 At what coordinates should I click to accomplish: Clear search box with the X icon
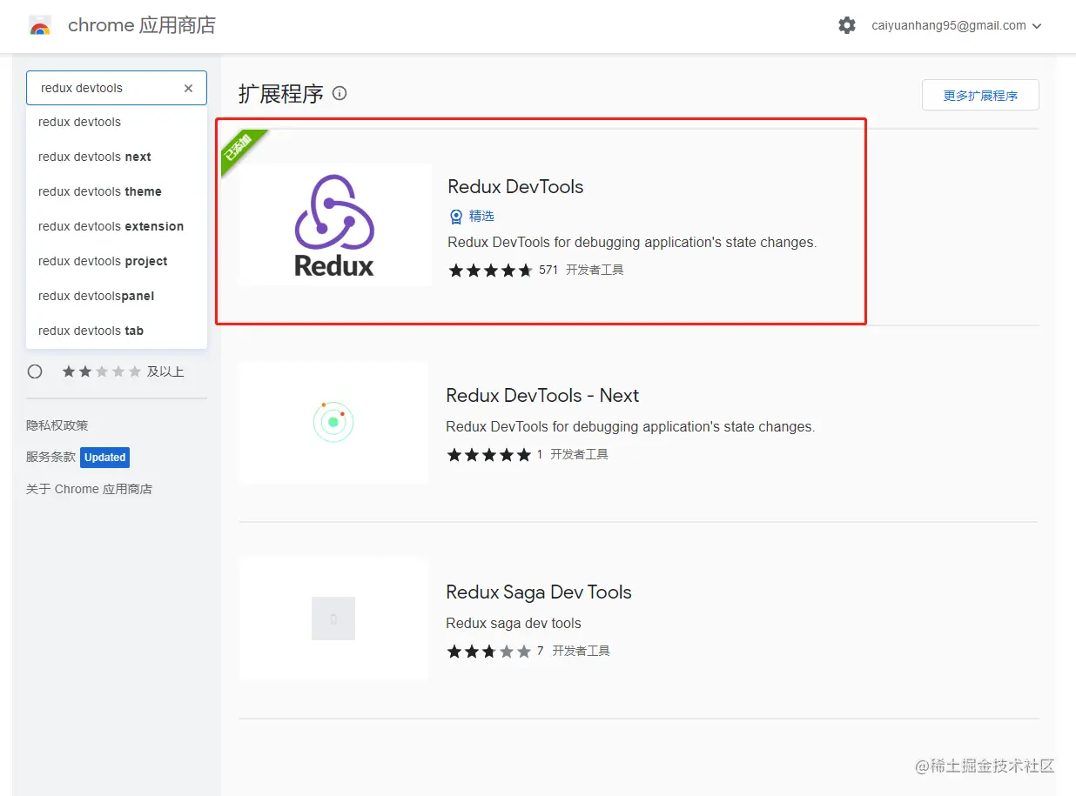coord(188,88)
